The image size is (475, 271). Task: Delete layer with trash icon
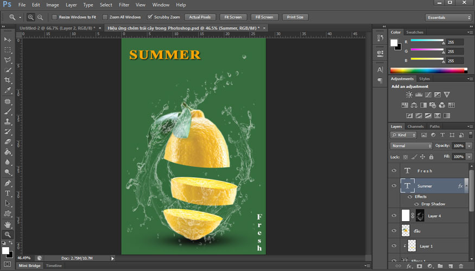point(461,266)
